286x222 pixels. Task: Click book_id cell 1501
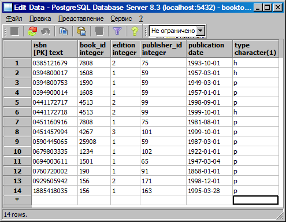point(94,161)
